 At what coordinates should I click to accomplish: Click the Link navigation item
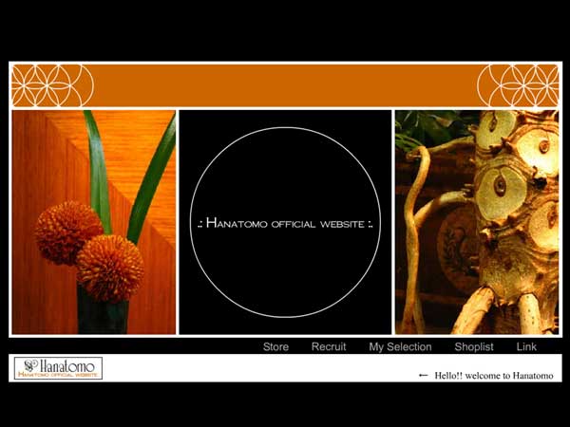click(x=526, y=347)
